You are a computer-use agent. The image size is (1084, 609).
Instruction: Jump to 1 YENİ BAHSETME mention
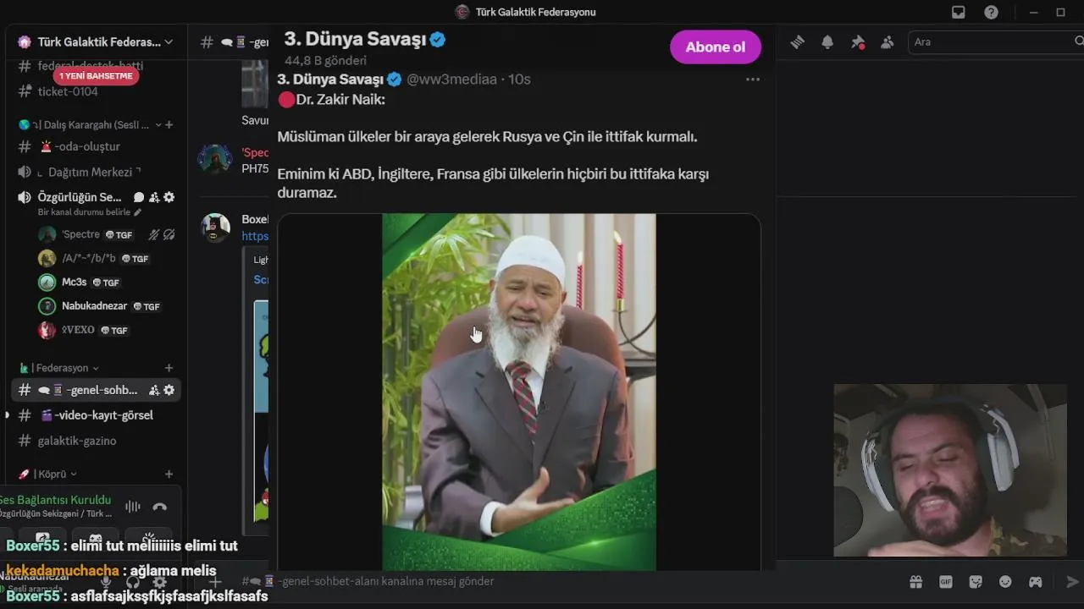pyautogui.click(x=96, y=76)
